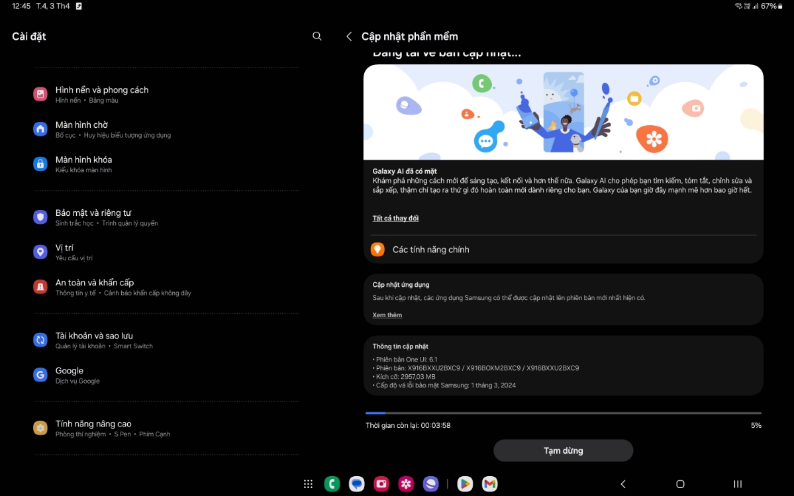Tap the Phiên bản One UI: 6.1 line
794x496 pixels.
coord(405,360)
